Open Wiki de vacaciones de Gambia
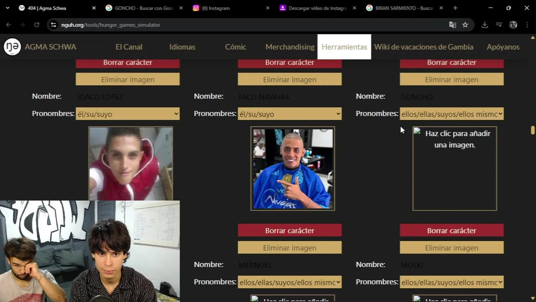 tap(424, 47)
